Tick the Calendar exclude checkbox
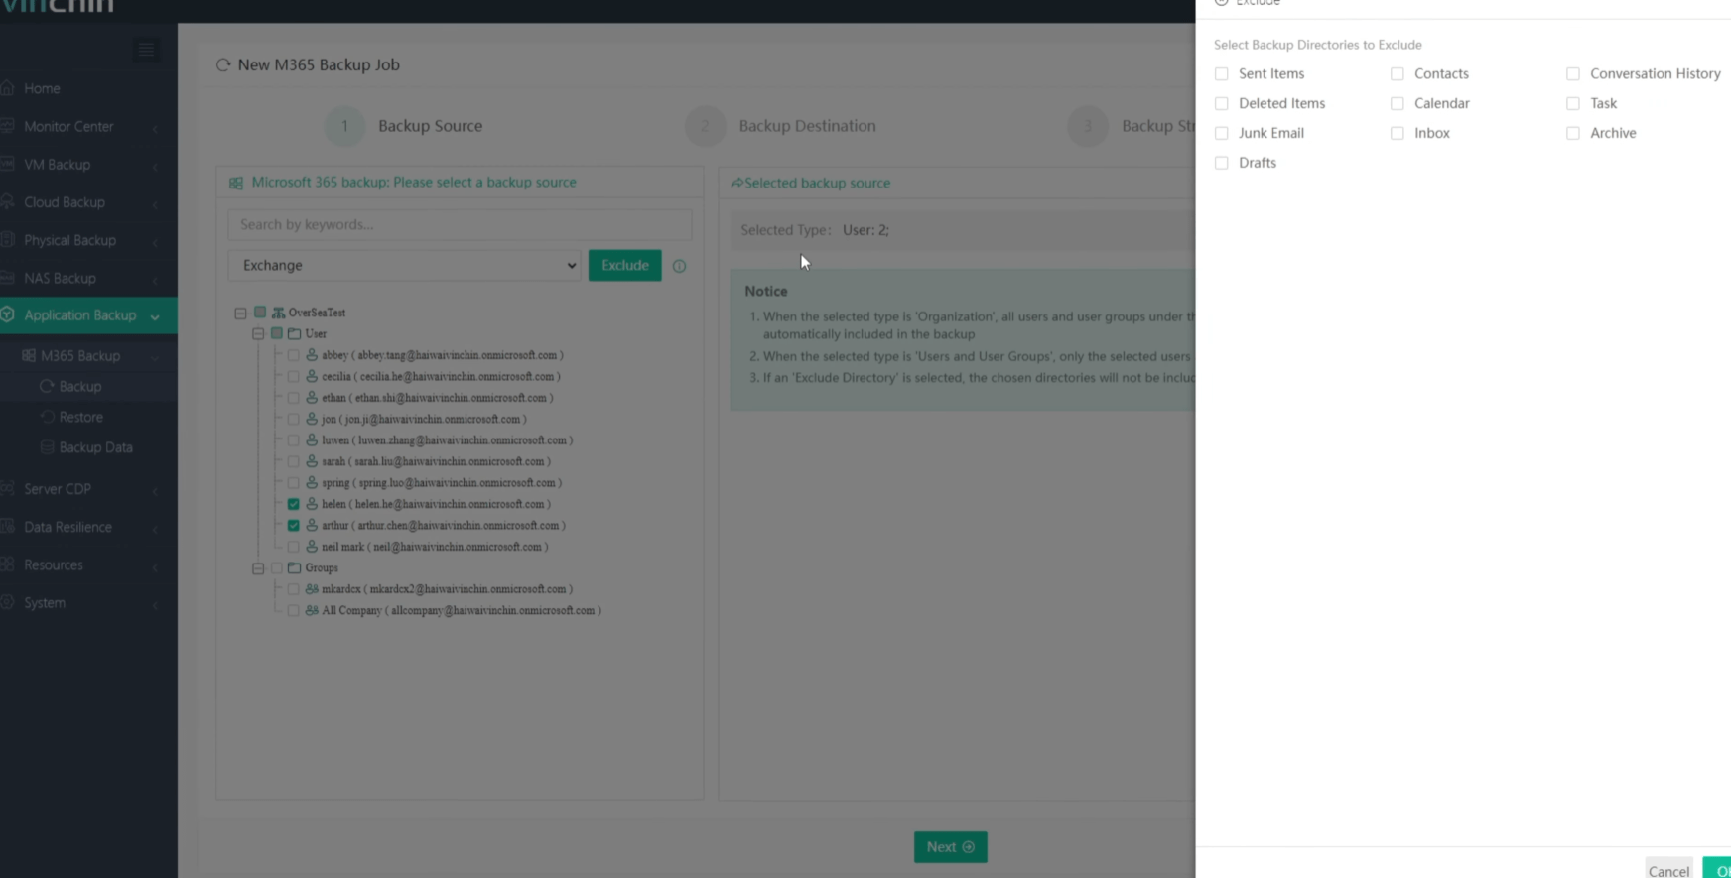The image size is (1731, 878). click(x=1397, y=103)
